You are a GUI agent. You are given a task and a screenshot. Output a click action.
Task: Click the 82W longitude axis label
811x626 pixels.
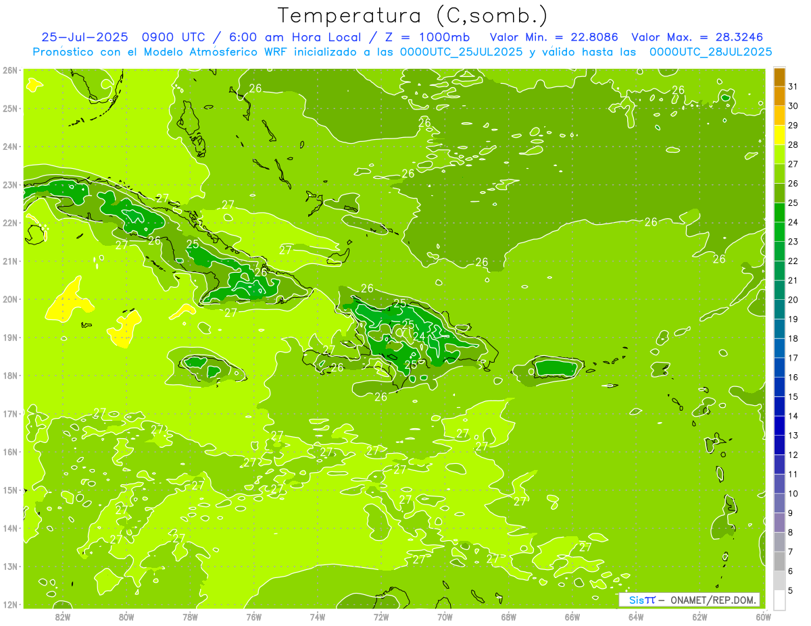click(x=62, y=617)
